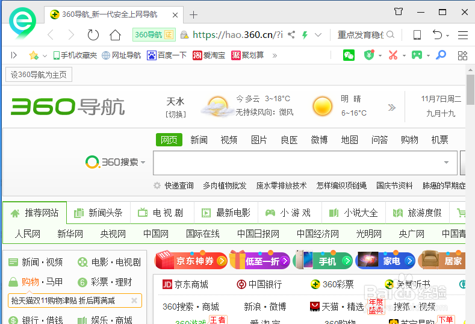Viewport: 475px width, 324px height.
Task: Select the 图片 search tab
Action: 259,140
